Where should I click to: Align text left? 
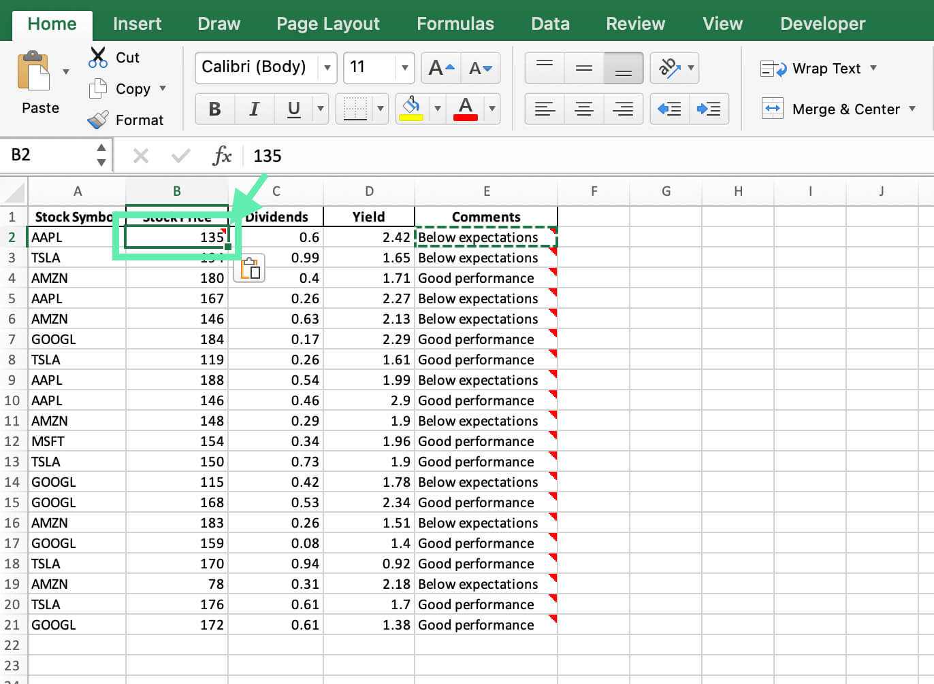[x=545, y=109]
